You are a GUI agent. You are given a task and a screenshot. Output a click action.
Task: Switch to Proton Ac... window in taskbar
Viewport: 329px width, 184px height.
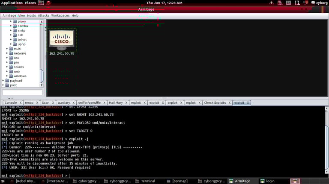[55, 181]
